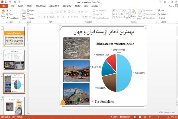This screenshot has width=178, height=119.
Task: Toggle Italic formatting
Action: (42, 17)
